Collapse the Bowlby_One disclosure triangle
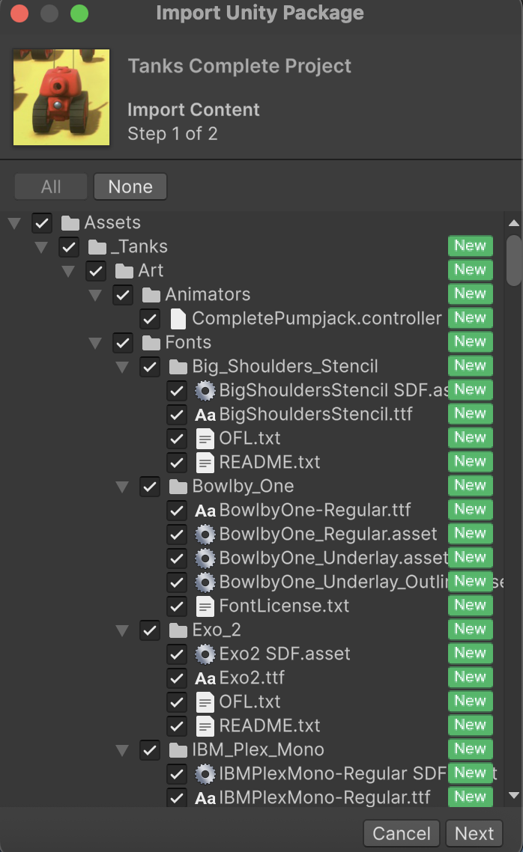Viewport: 523px width, 852px height. click(122, 486)
